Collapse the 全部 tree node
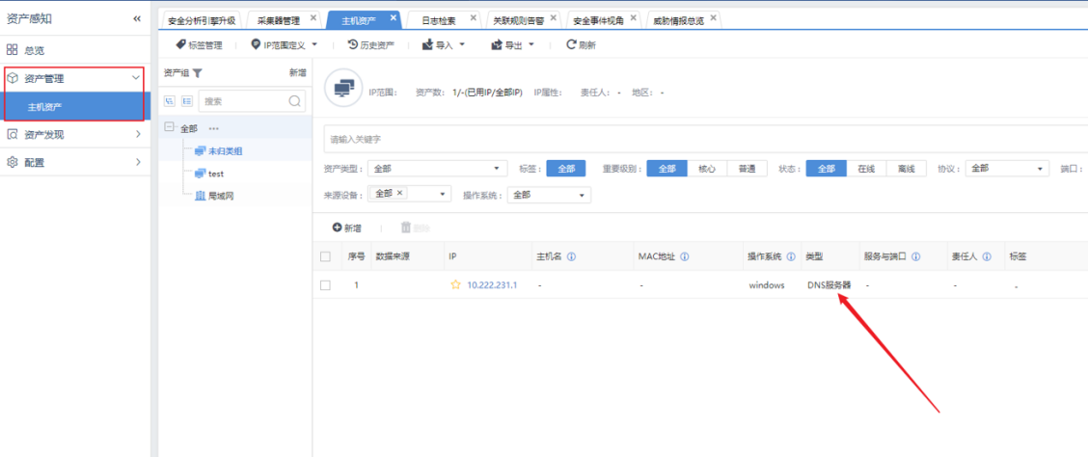 click(169, 128)
